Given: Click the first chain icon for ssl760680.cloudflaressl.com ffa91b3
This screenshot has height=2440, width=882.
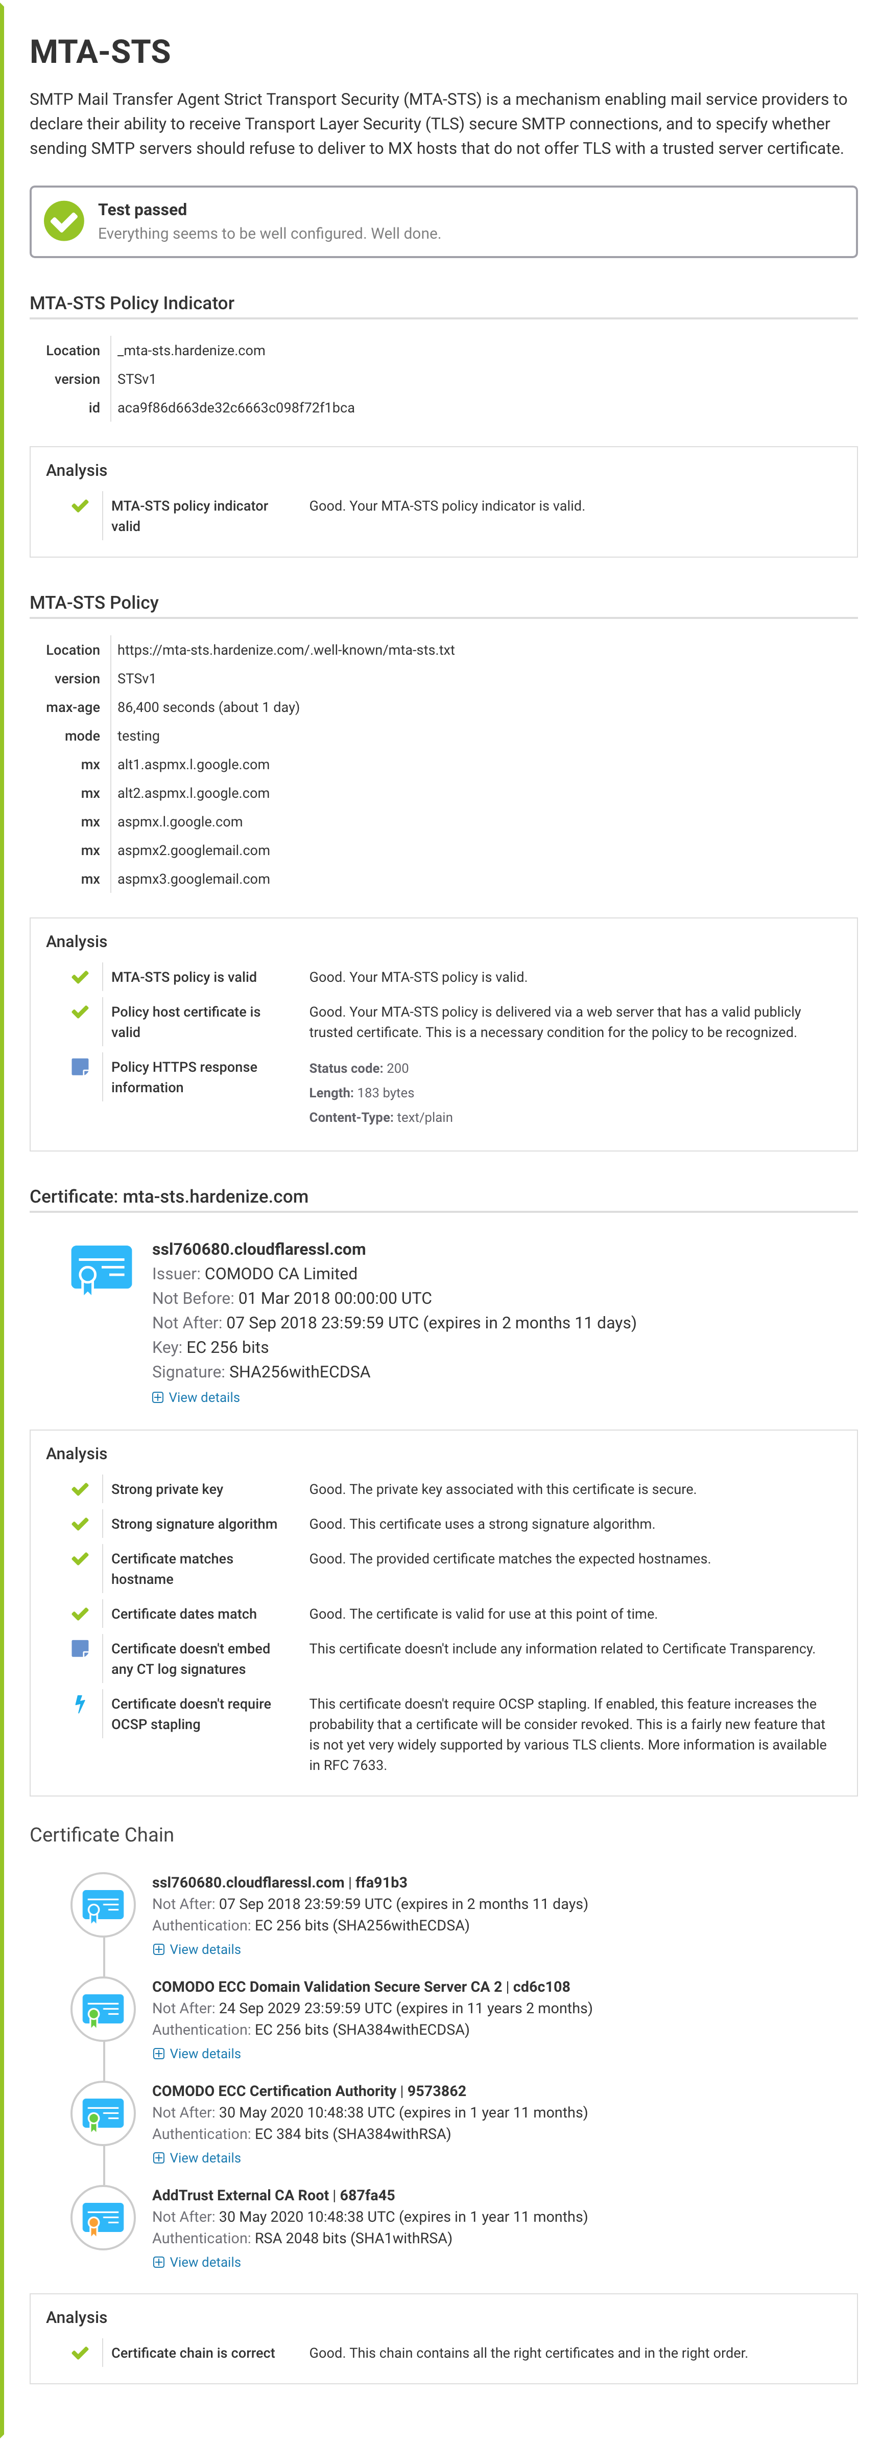Looking at the screenshot, I should click(x=102, y=1904).
